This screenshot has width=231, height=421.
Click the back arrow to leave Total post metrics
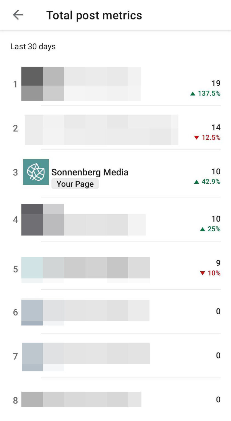[x=18, y=15]
